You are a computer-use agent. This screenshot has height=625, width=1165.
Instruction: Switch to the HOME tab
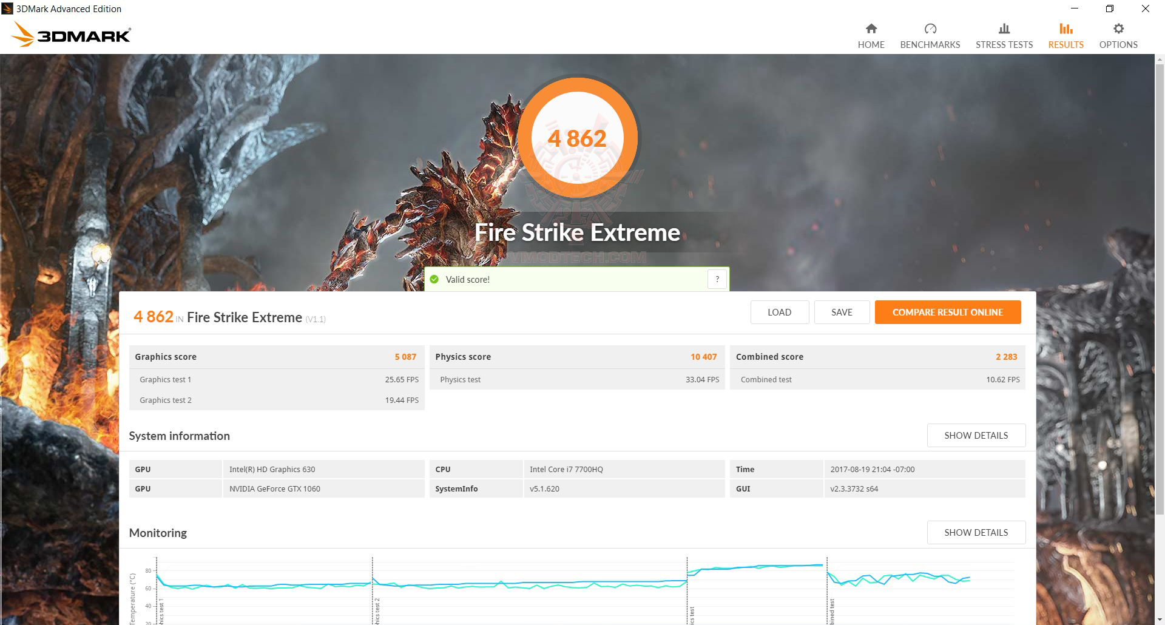pyautogui.click(x=871, y=44)
